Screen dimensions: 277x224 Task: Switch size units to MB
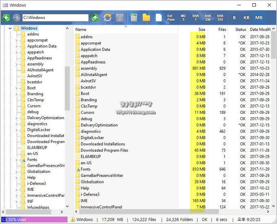click(x=259, y=17)
